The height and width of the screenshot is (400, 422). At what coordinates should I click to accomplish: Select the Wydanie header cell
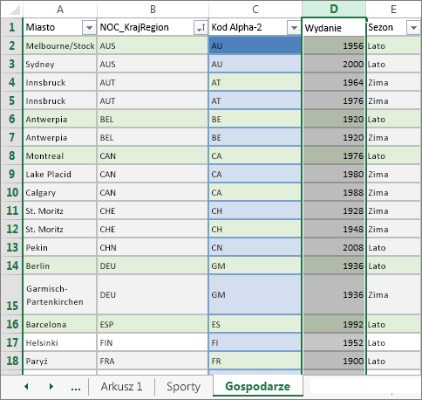click(334, 27)
